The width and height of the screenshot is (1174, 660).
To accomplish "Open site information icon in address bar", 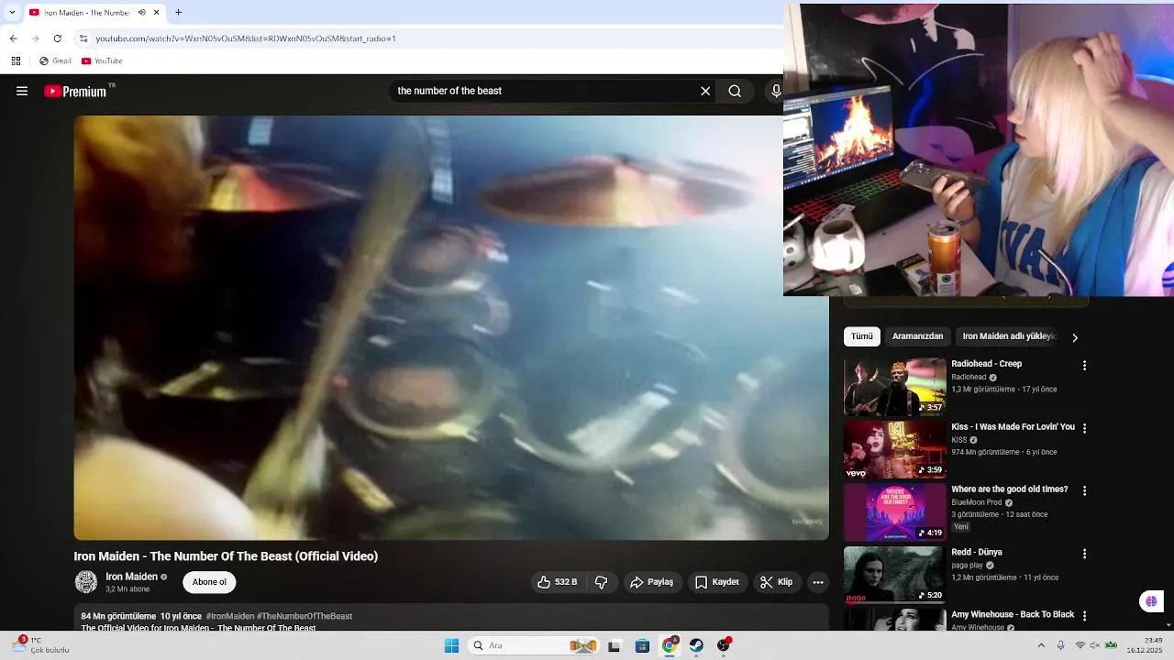I will [x=83, y=39].
